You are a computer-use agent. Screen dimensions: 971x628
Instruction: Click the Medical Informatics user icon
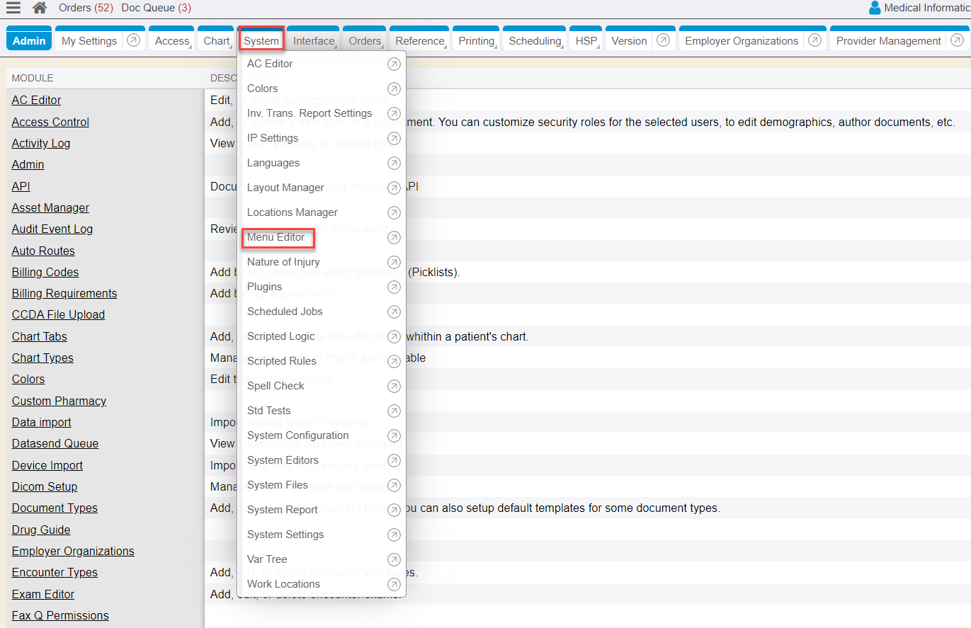[x=875, y=8]
